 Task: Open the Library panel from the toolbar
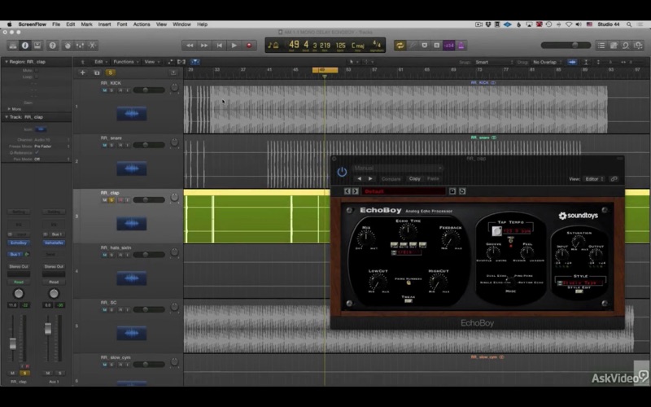click(13, 46)
